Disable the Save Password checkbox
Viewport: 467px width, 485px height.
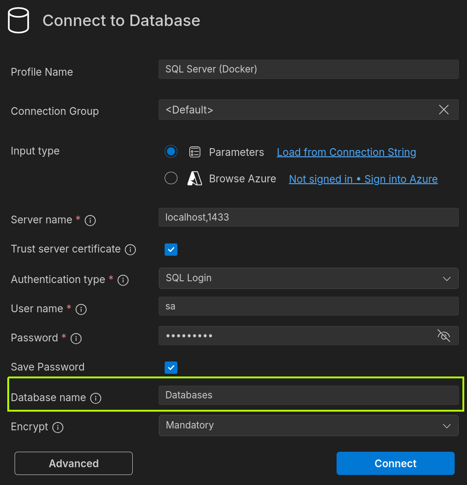(171, 367)
